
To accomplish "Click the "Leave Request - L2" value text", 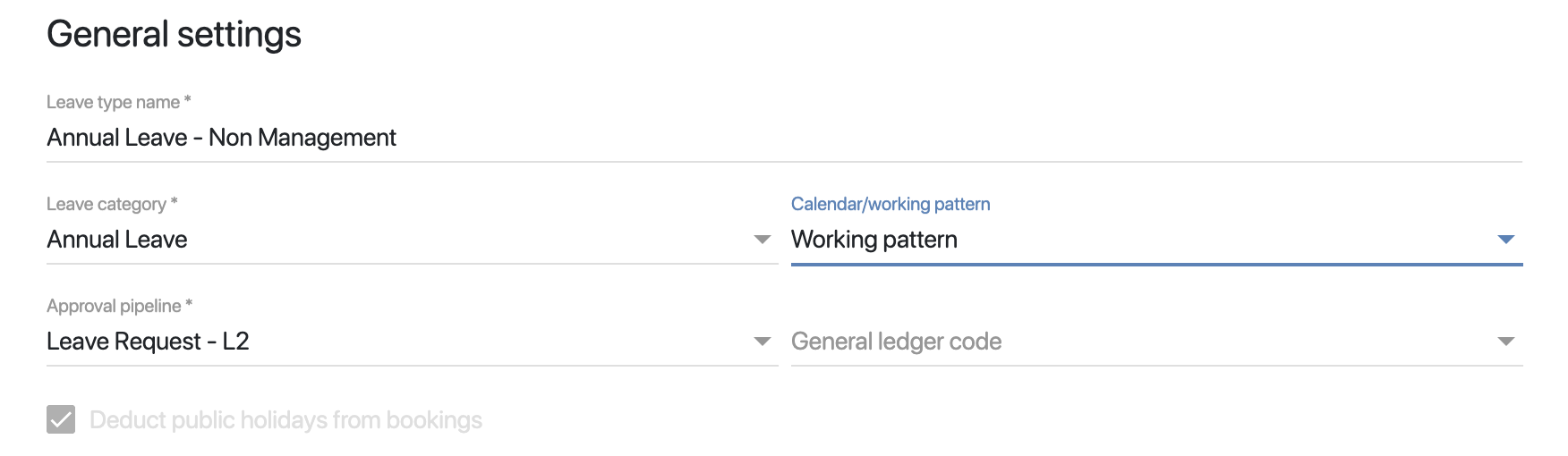I will click(148, 342).
